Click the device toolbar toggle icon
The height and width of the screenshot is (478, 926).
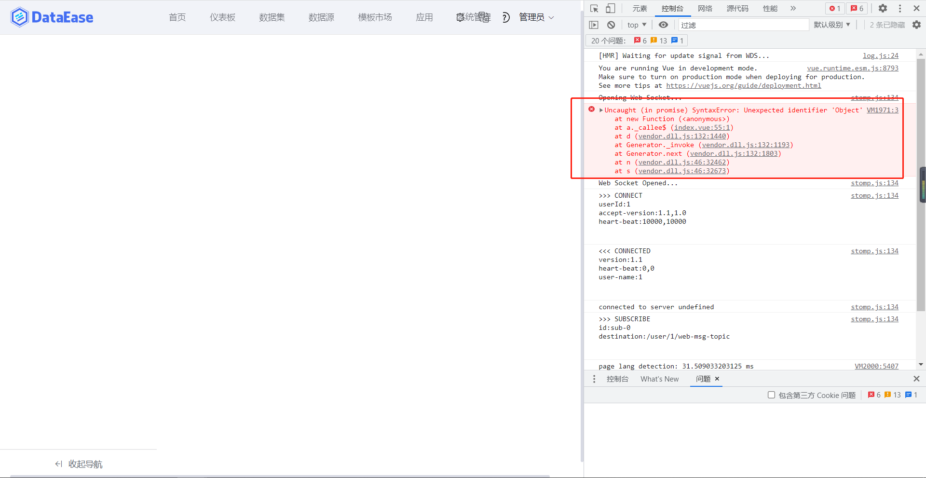tap(610, 8)
